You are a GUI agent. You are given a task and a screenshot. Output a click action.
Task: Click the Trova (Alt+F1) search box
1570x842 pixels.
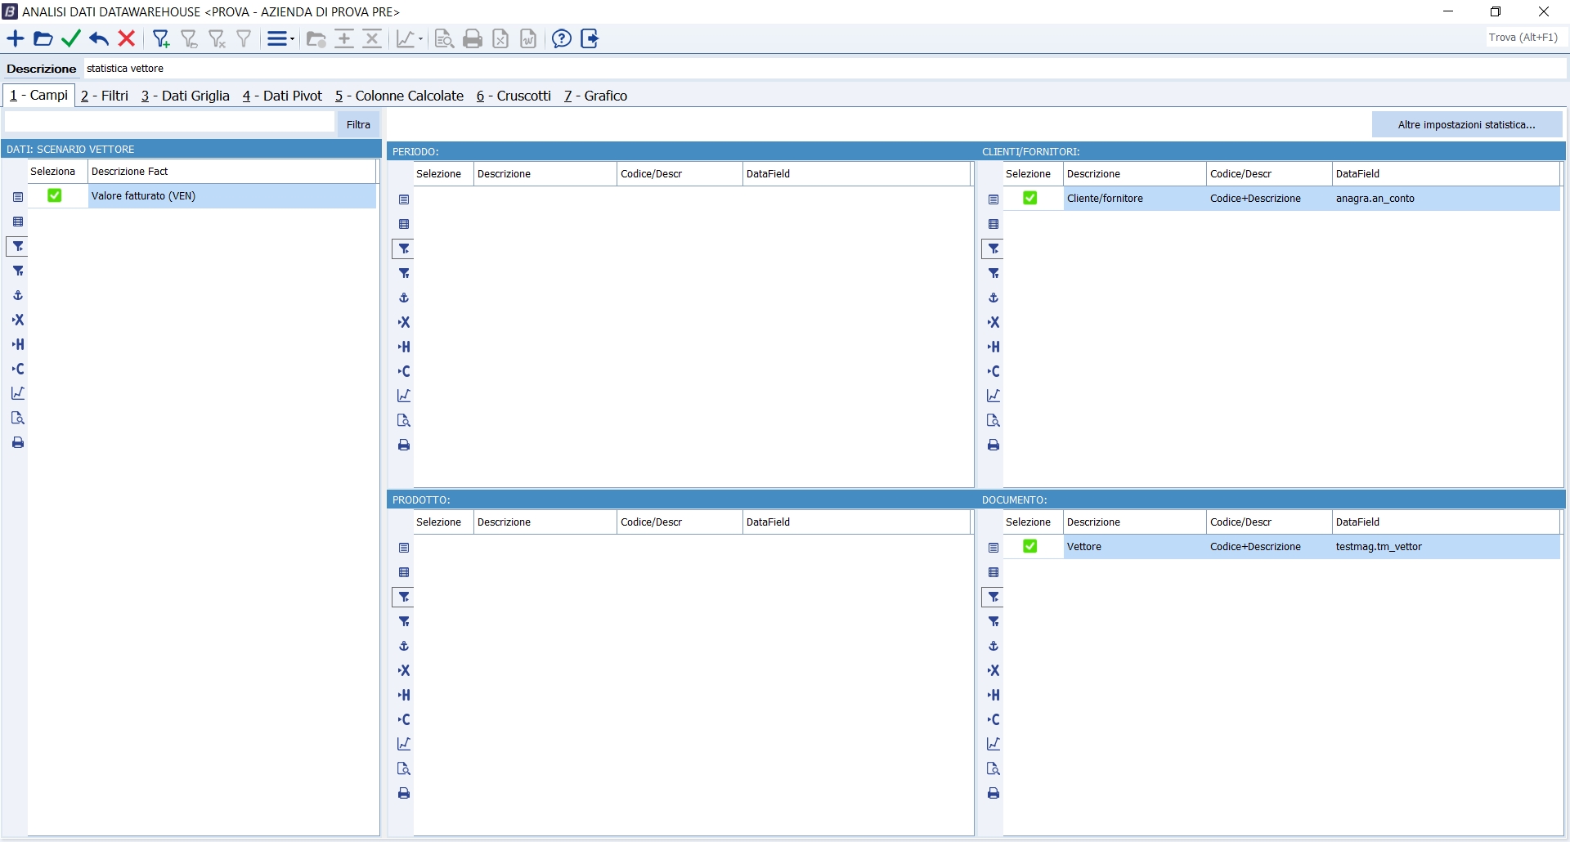1524,38
